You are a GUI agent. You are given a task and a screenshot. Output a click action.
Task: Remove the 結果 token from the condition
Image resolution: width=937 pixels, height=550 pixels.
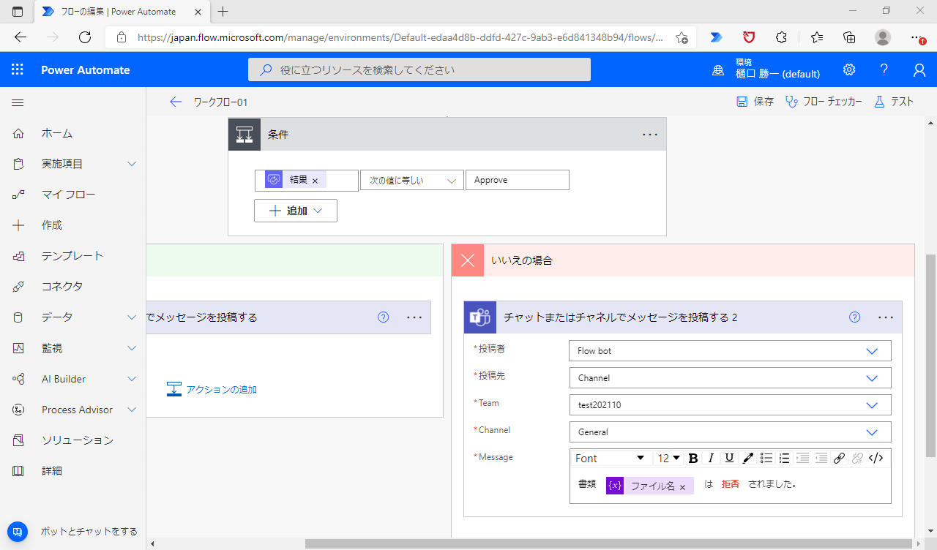[315, 181]
